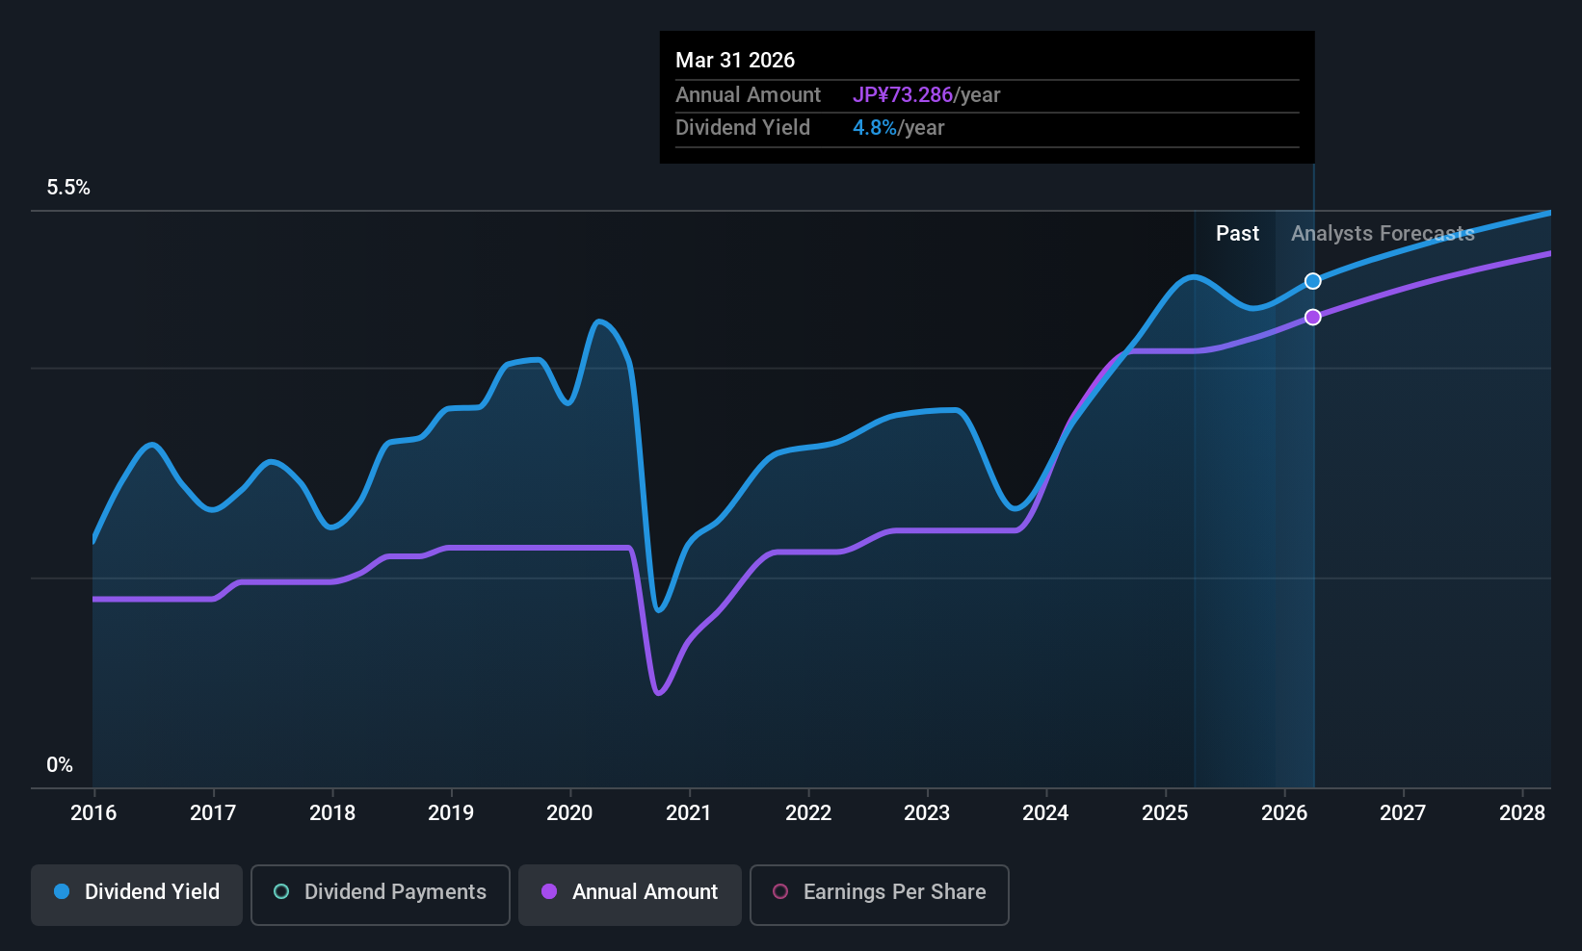Click the teal Dividend Payments circle icon
The image size is (1582, 951).
280,893
